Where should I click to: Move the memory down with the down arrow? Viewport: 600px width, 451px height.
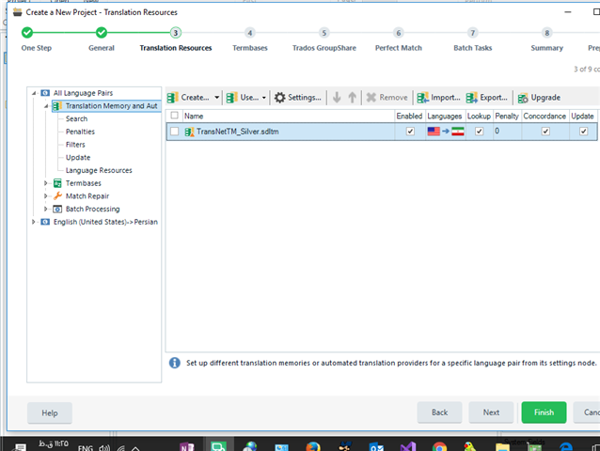tap(337, 98)
